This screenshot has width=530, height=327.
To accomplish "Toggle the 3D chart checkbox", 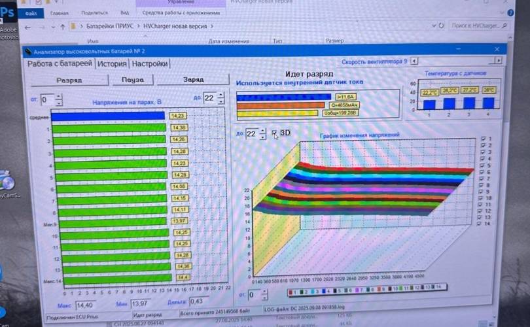I will 274,133.
